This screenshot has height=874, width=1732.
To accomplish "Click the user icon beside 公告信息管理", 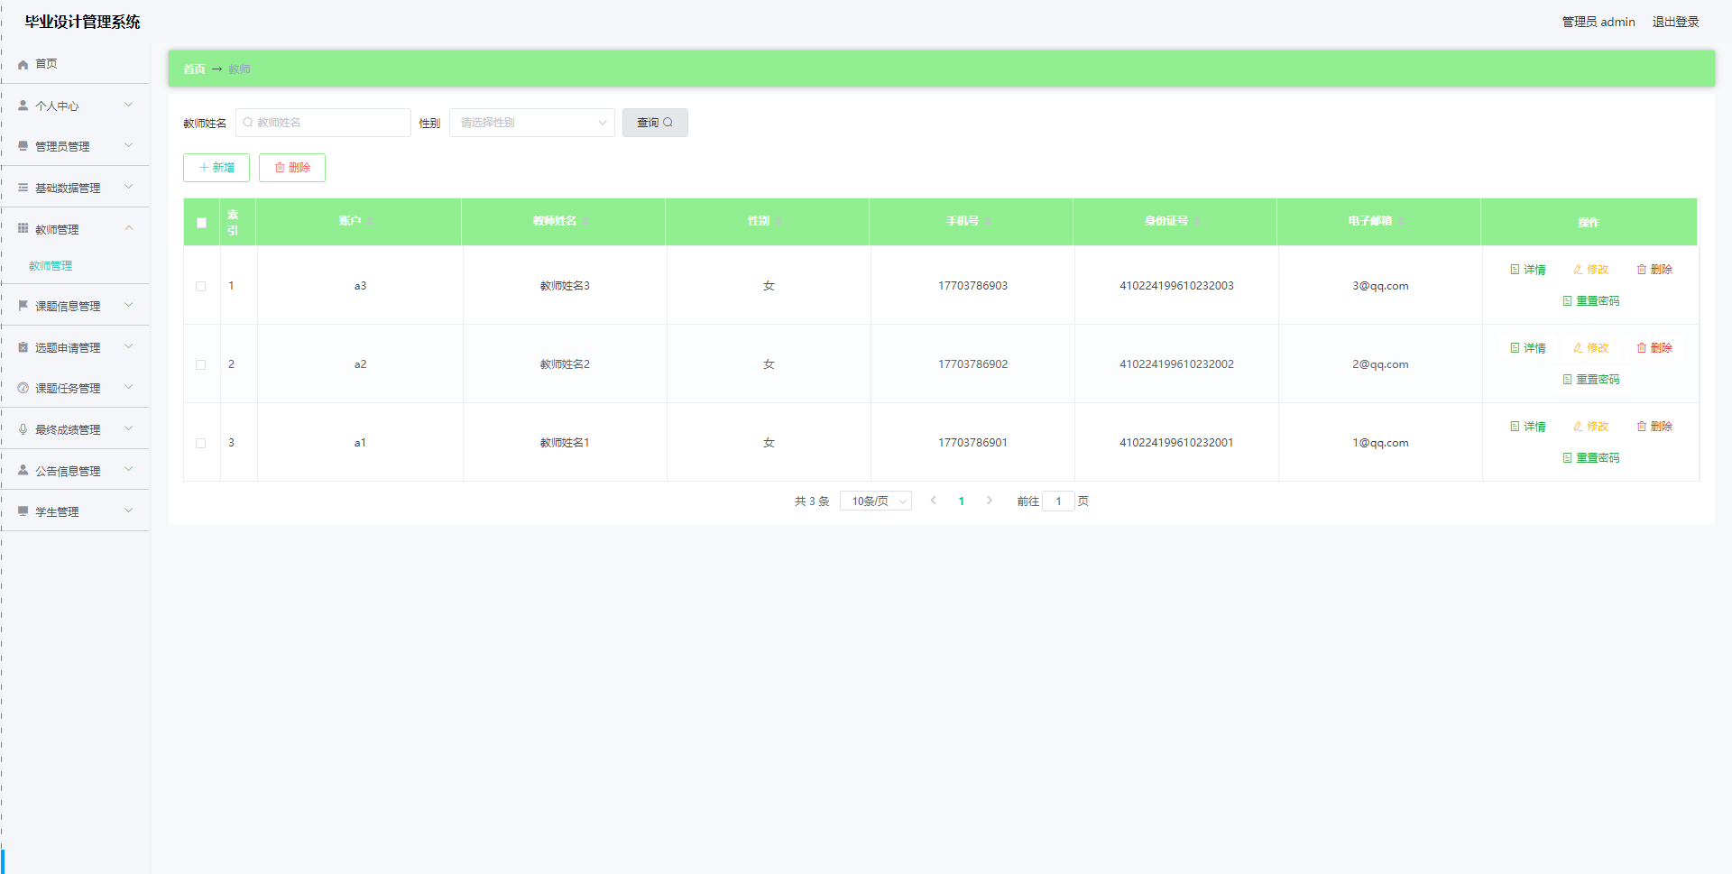I will (x=23, y=470).
